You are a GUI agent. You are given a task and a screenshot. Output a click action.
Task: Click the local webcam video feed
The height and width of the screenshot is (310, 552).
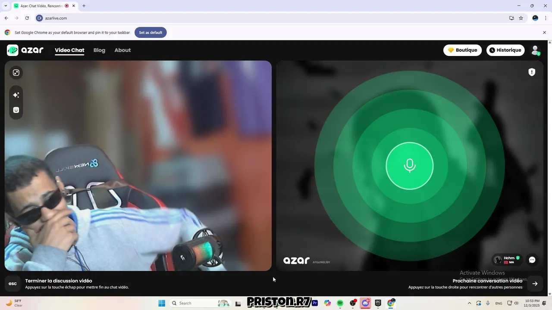pos(138,166)
